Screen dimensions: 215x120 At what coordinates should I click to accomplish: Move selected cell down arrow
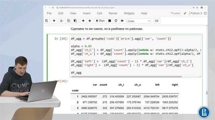click(x=90, y=21)
